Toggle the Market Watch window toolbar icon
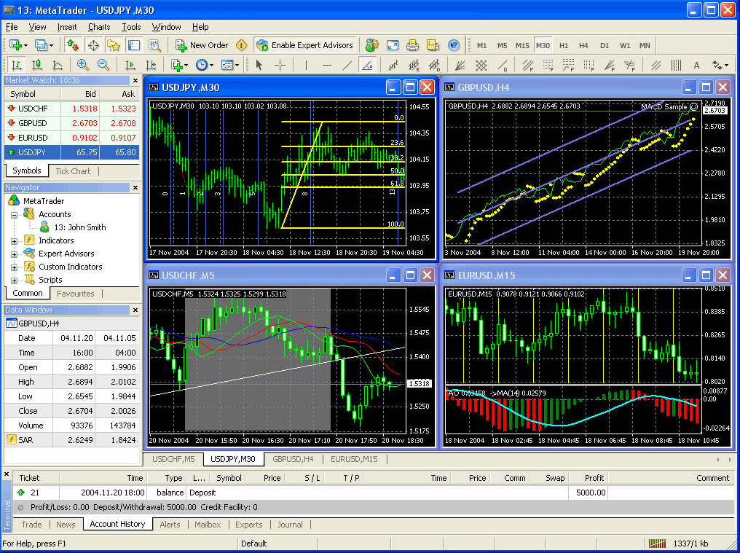This screenshot has height=553, width=740. 73,45
